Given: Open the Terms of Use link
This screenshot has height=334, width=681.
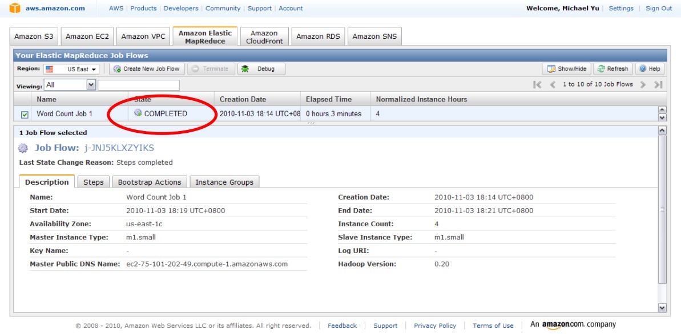Looking at the screenshot, I should point(493,326).
